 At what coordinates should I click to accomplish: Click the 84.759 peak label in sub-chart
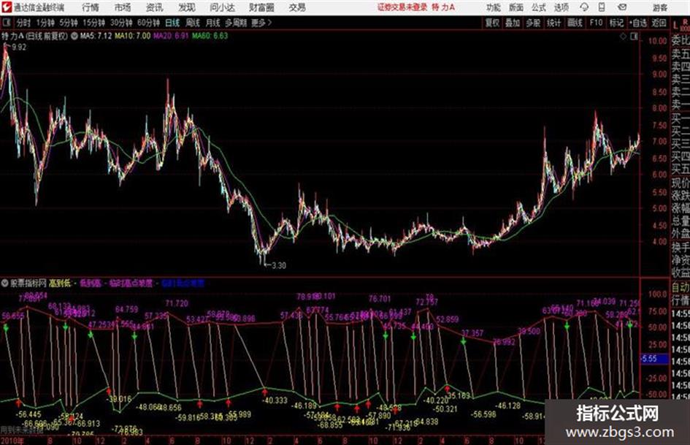coord(127,309)
